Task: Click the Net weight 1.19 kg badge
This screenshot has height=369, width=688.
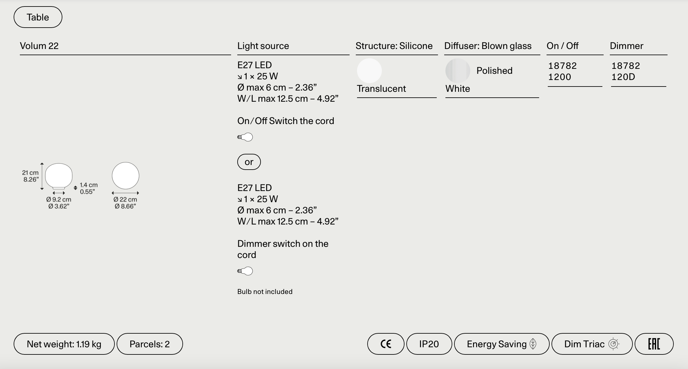Action: coord(64,344)
